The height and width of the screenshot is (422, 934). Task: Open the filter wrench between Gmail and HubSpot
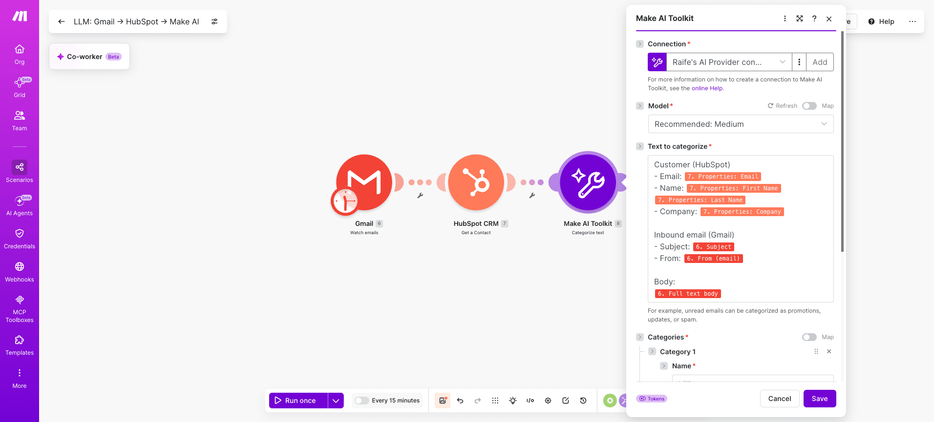coord(420,196)
